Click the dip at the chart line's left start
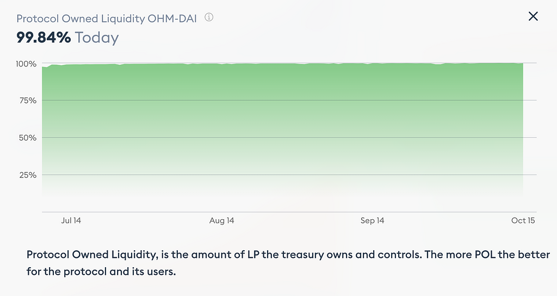Viewport: 557px width, 296px height. pyautogui.click(x=46, y=67)
